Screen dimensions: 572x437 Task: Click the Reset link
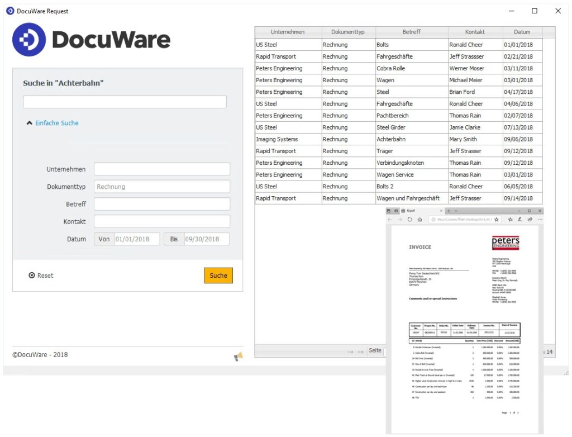[x=45, y=275]
